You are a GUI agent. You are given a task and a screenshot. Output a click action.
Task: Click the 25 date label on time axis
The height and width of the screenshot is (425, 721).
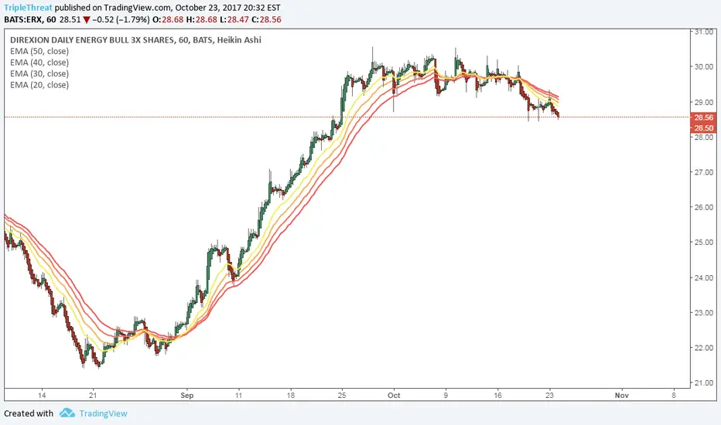[342, 395]
